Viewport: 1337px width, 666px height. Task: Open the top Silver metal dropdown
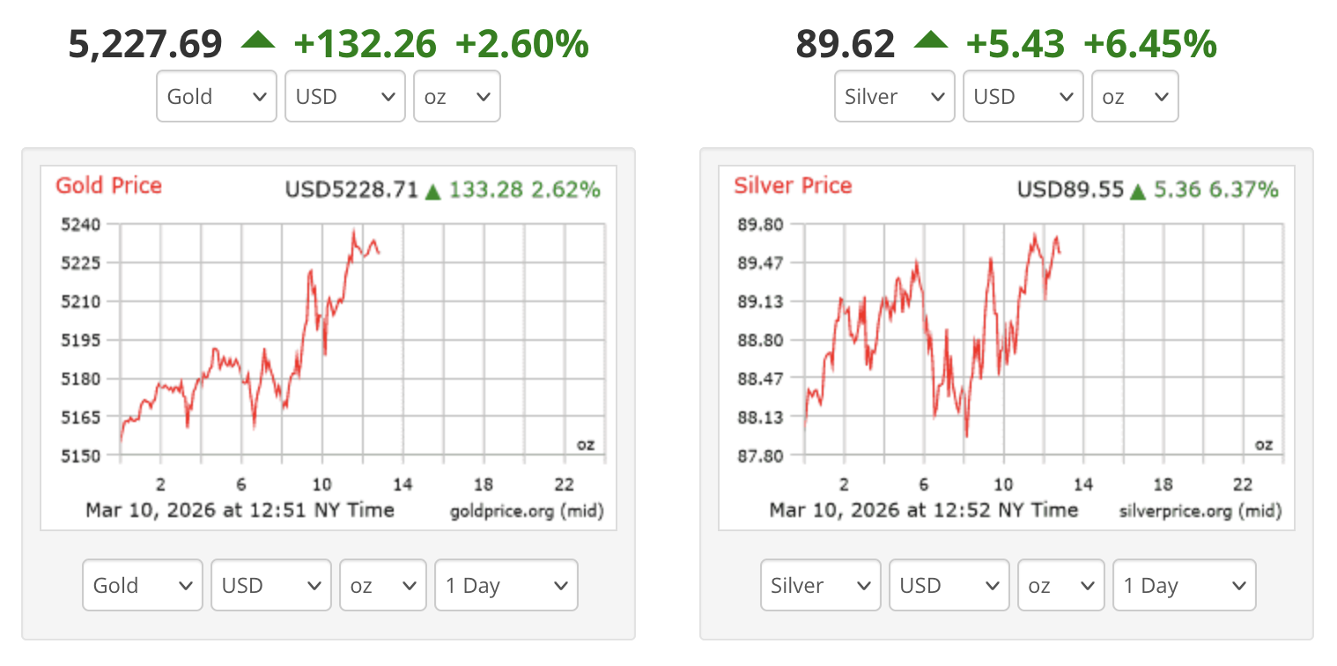[894, 96]
